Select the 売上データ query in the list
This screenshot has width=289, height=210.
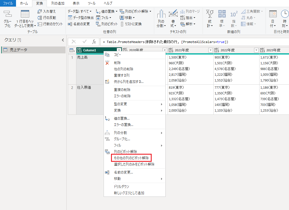tap(19, 50)
